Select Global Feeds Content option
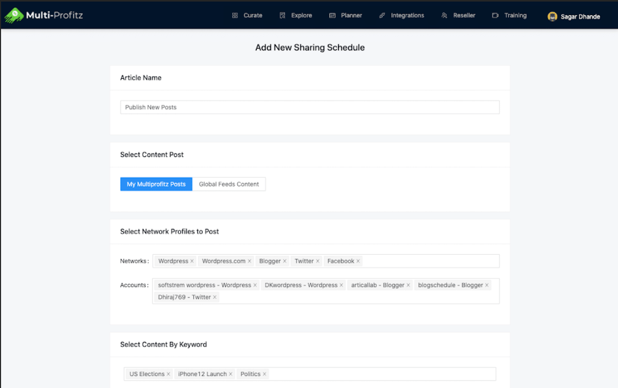This screenshot has width=618, height=388. [229, 184]
